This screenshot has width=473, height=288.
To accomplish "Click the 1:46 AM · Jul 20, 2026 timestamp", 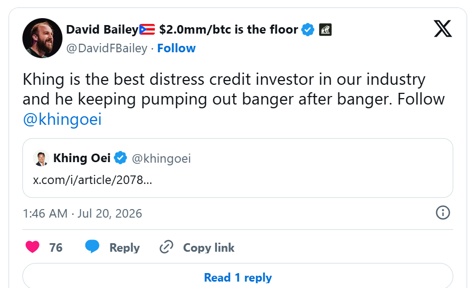I will coord(82,213).
